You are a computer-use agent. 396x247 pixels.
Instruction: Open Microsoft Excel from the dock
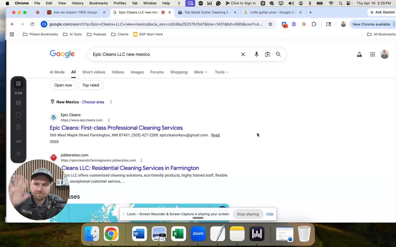[x=178, y=233]
